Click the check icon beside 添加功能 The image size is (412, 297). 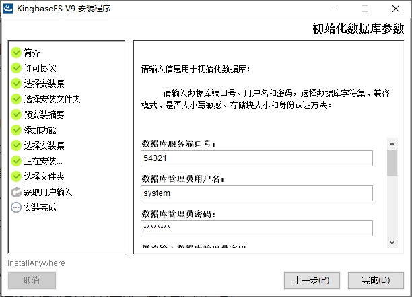(16, 130)
